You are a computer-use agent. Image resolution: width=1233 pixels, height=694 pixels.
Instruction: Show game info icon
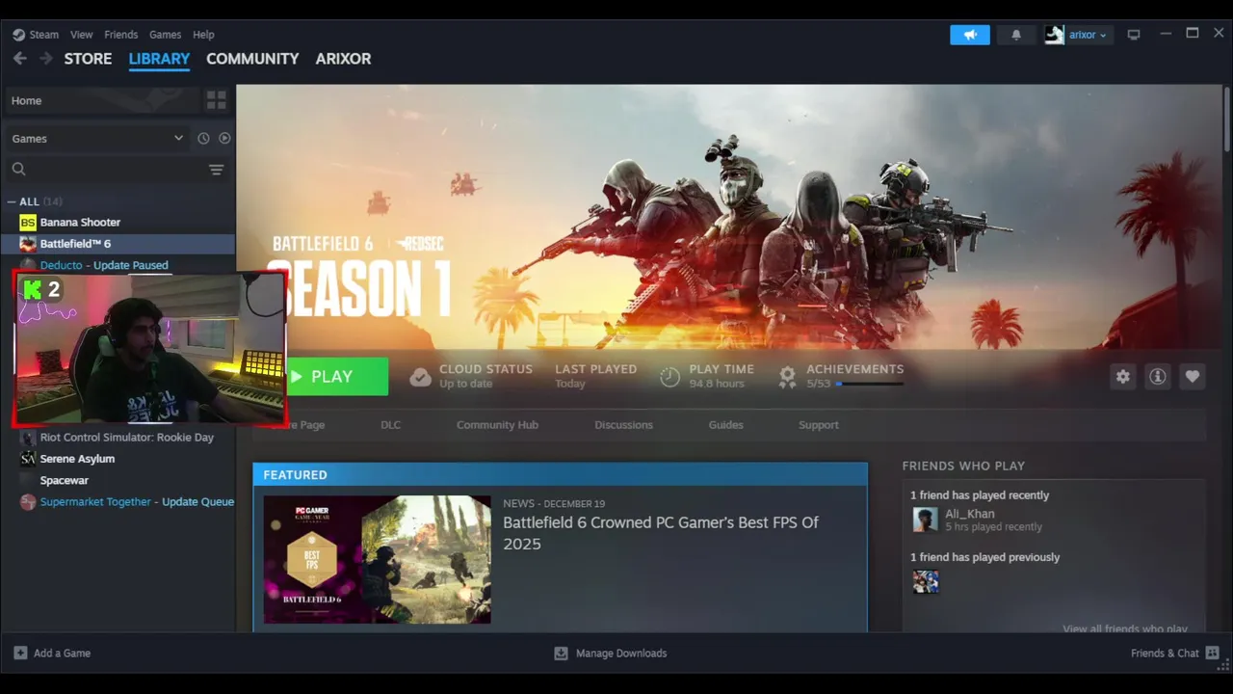[x=1158, y=377]
